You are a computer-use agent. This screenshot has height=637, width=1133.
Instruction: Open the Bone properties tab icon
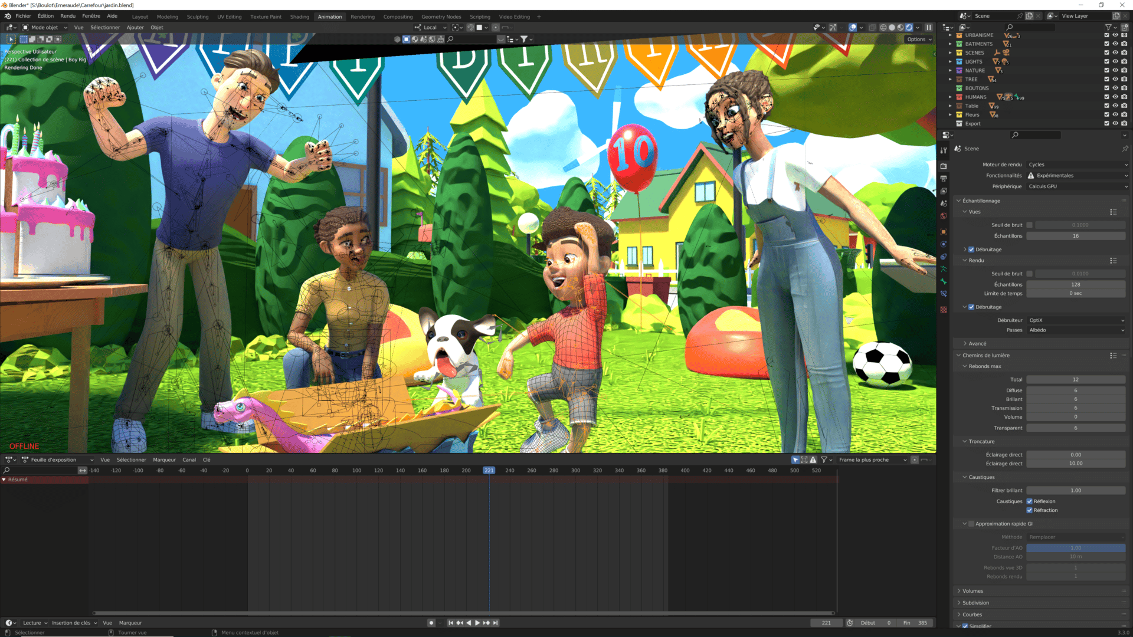944,281
